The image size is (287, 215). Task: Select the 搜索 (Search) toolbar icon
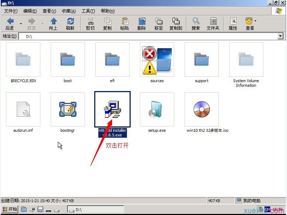(x=196, y=23)
